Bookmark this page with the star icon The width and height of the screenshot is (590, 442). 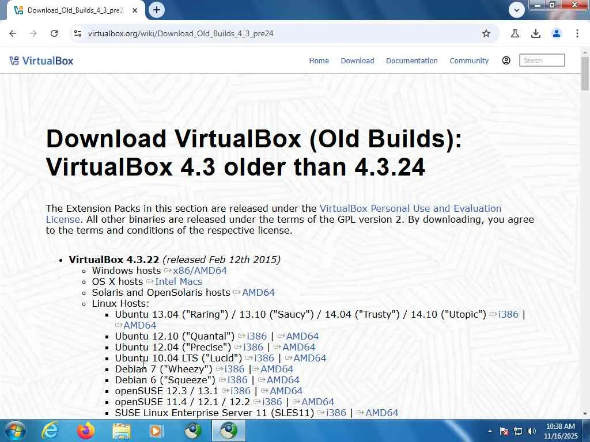tap(486, 33)
